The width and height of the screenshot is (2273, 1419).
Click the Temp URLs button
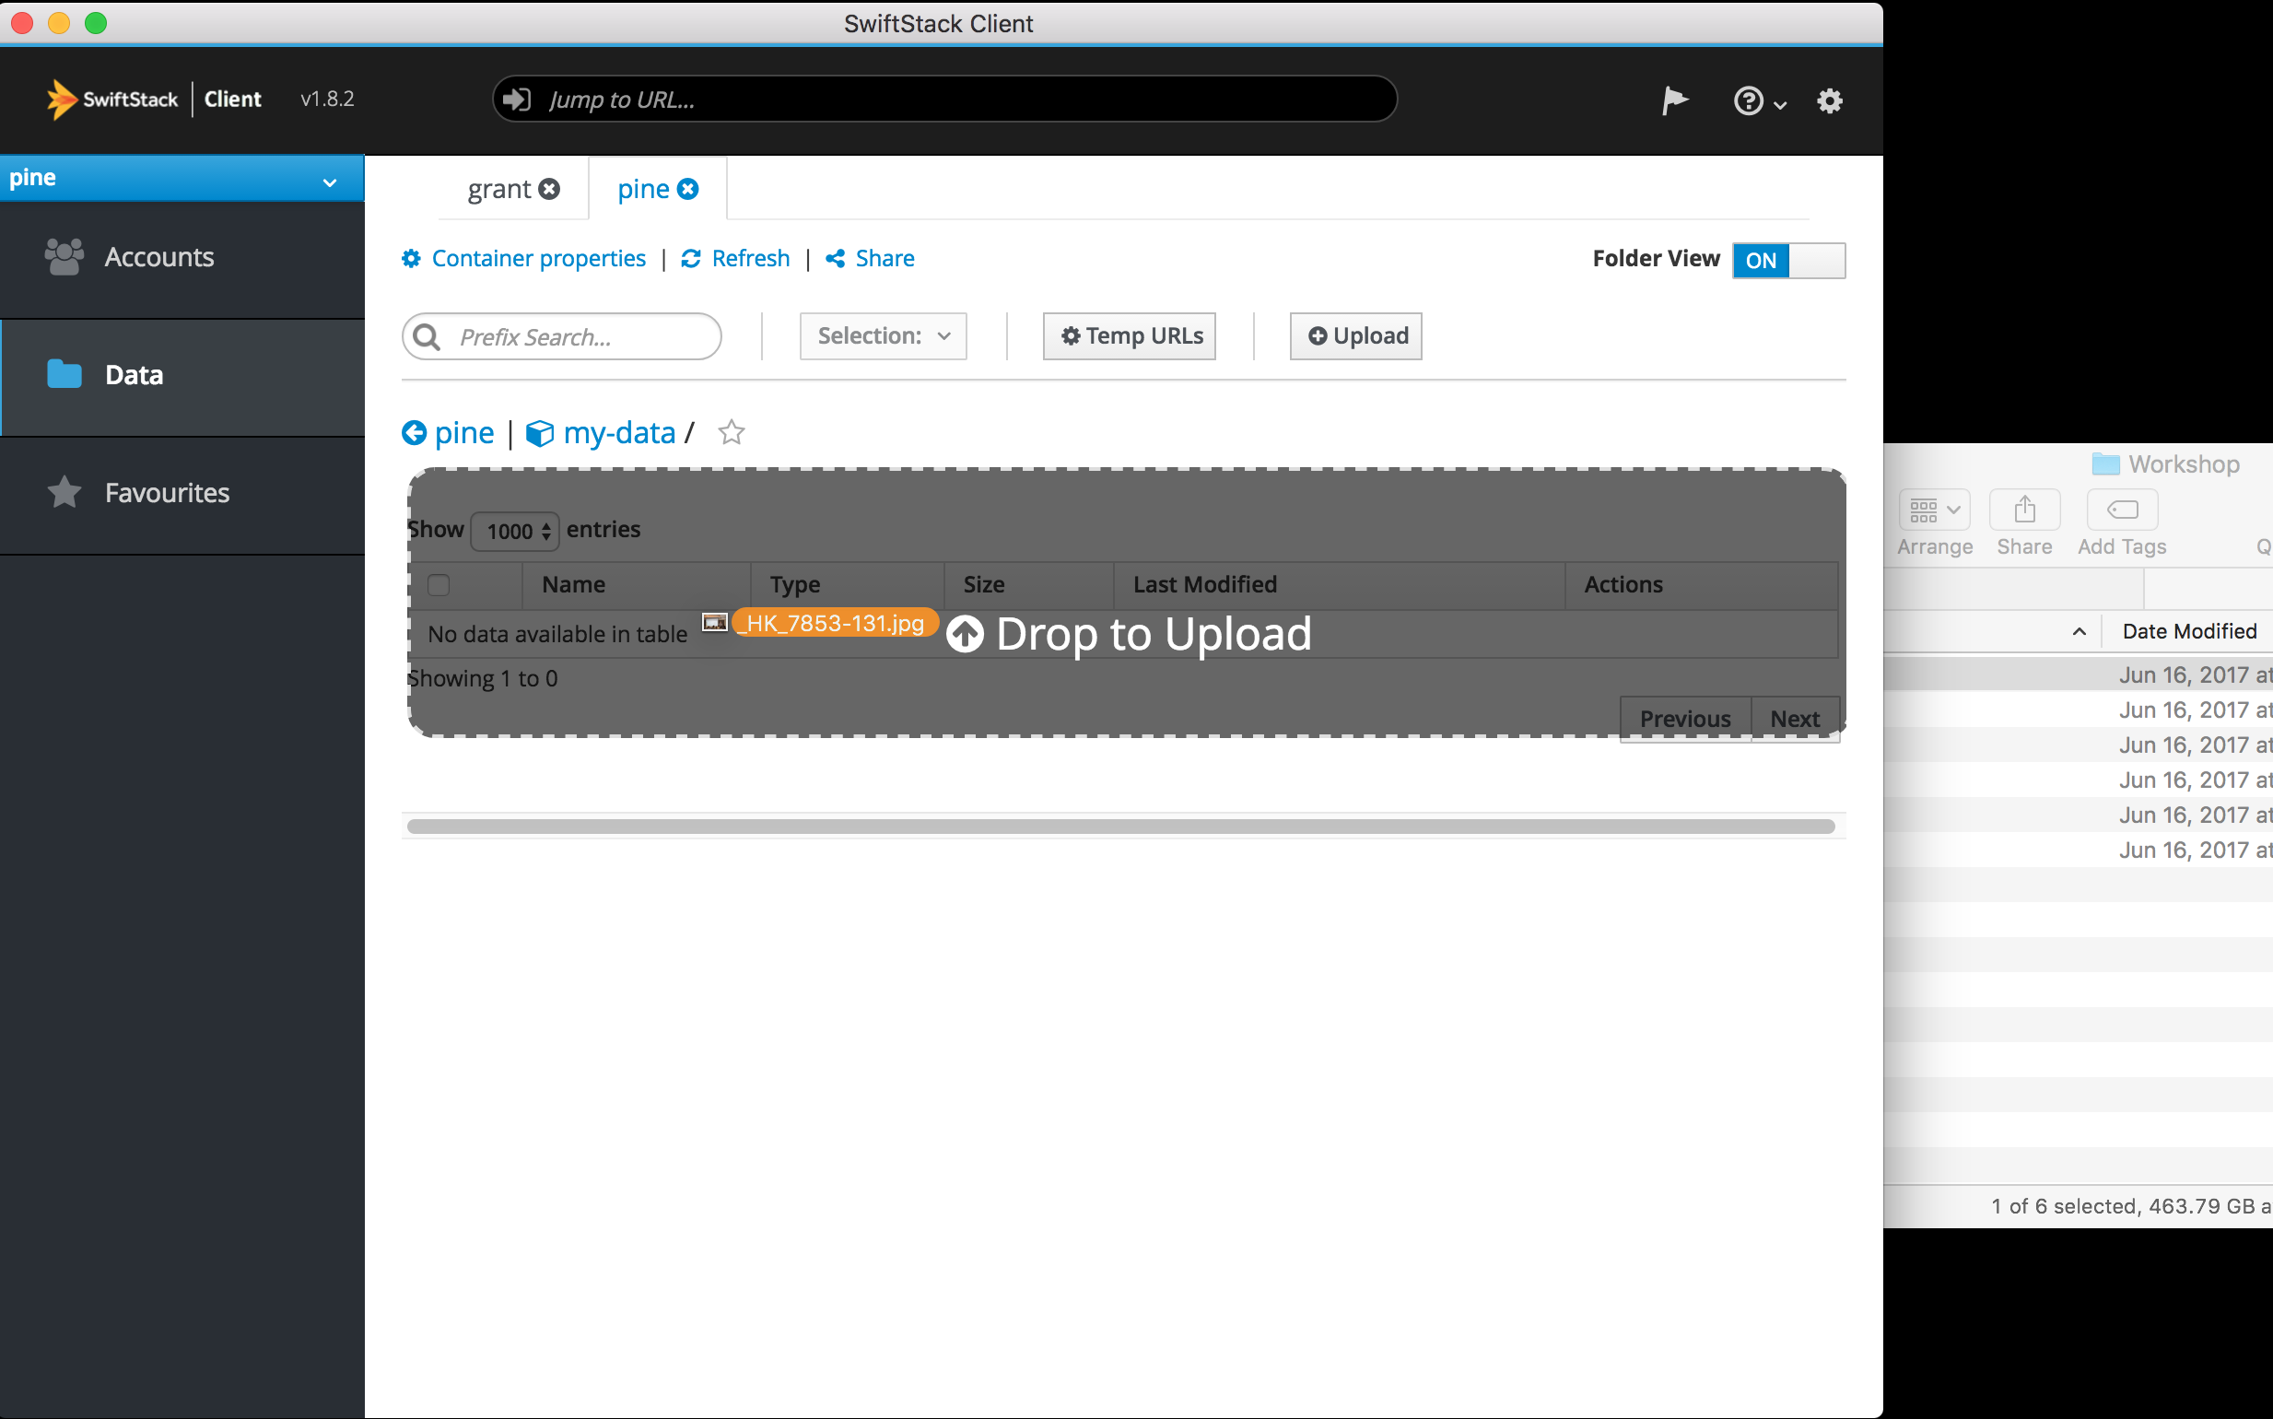click(1129, 336)
